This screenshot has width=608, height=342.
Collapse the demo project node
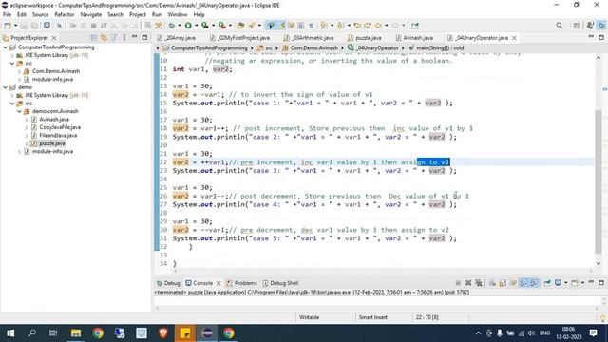[x=6, y=87]
